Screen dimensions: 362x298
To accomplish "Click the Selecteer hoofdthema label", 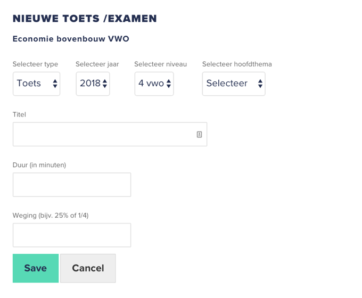I will tap(237, 64).
